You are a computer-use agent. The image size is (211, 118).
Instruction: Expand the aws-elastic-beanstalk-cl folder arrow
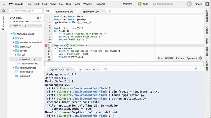(x=14, y=42)
